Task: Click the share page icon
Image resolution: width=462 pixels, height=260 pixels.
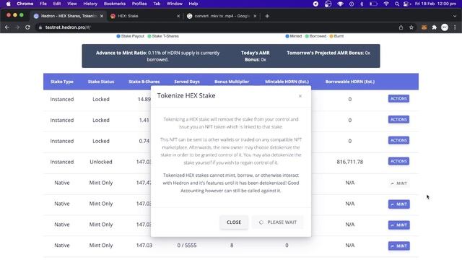Action: tap(401, 27)
